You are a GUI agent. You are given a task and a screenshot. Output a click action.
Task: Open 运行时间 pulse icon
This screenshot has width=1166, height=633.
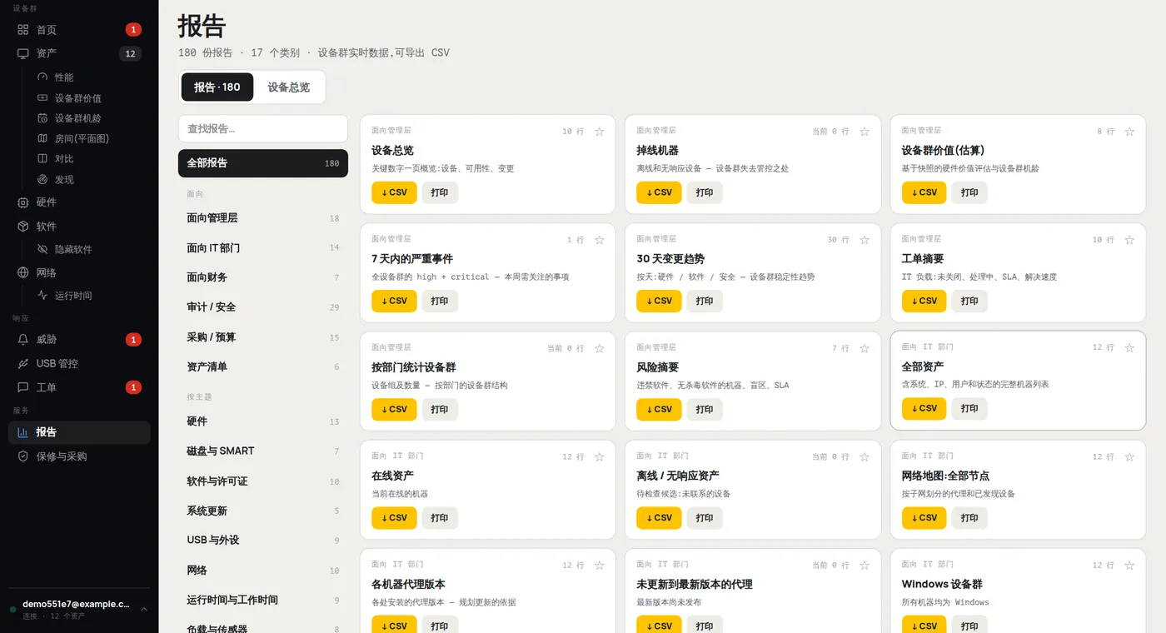(42, 296)
